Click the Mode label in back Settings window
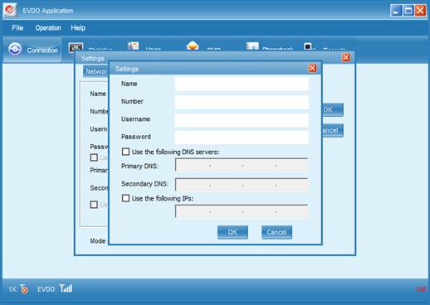 [98, 241]
